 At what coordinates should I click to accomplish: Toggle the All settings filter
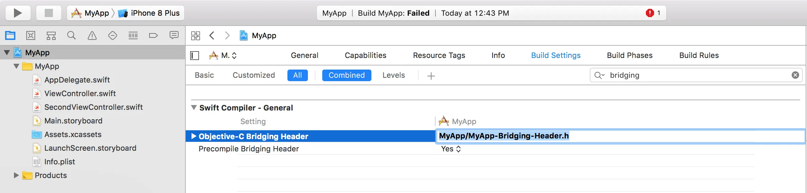point(297,75)
